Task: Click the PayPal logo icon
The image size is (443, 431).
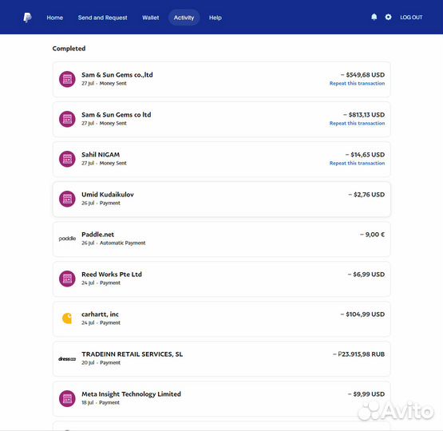Action: coord(27,18)
